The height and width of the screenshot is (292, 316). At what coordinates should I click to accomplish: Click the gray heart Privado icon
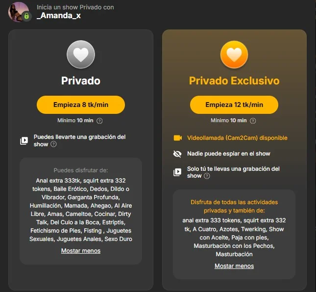(81, 54)
